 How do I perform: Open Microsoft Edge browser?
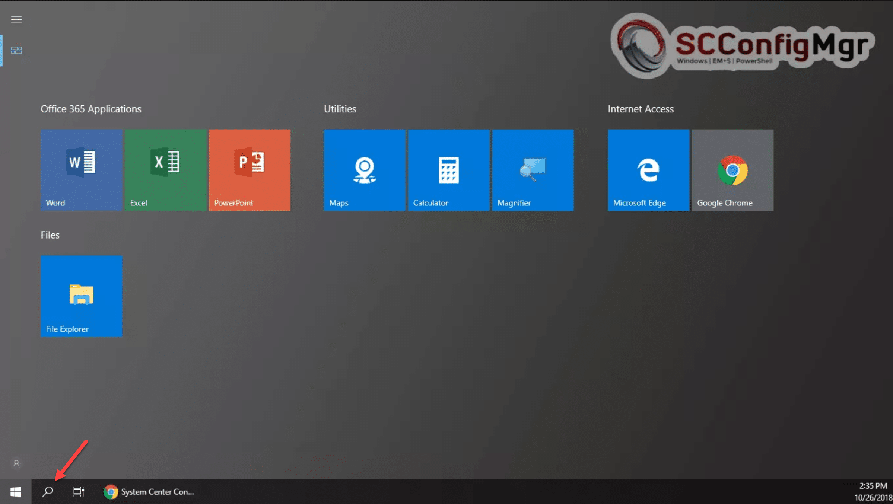point(648,169)
